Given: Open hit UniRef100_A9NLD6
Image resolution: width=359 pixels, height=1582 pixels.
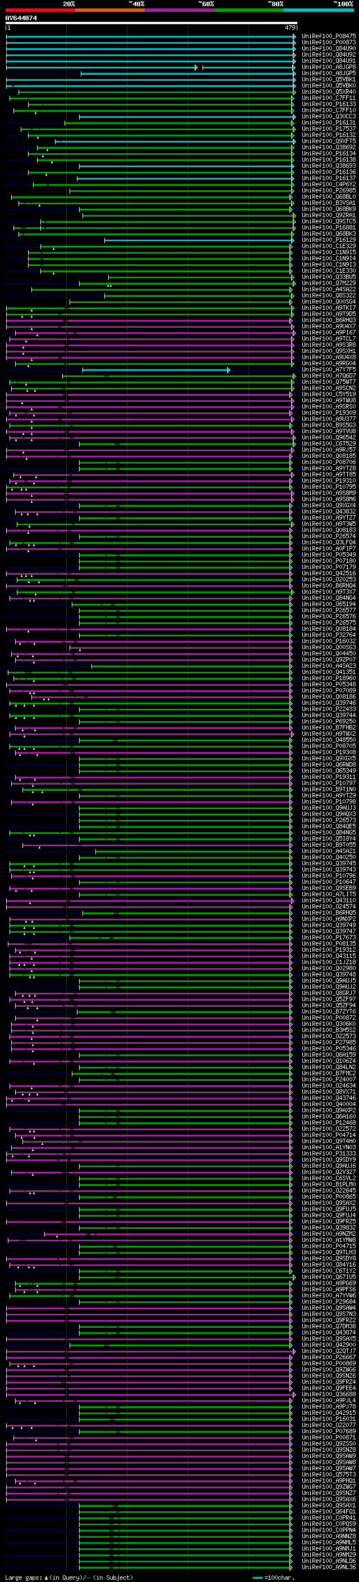Looking at the screenshot, I should [328, 1561].
